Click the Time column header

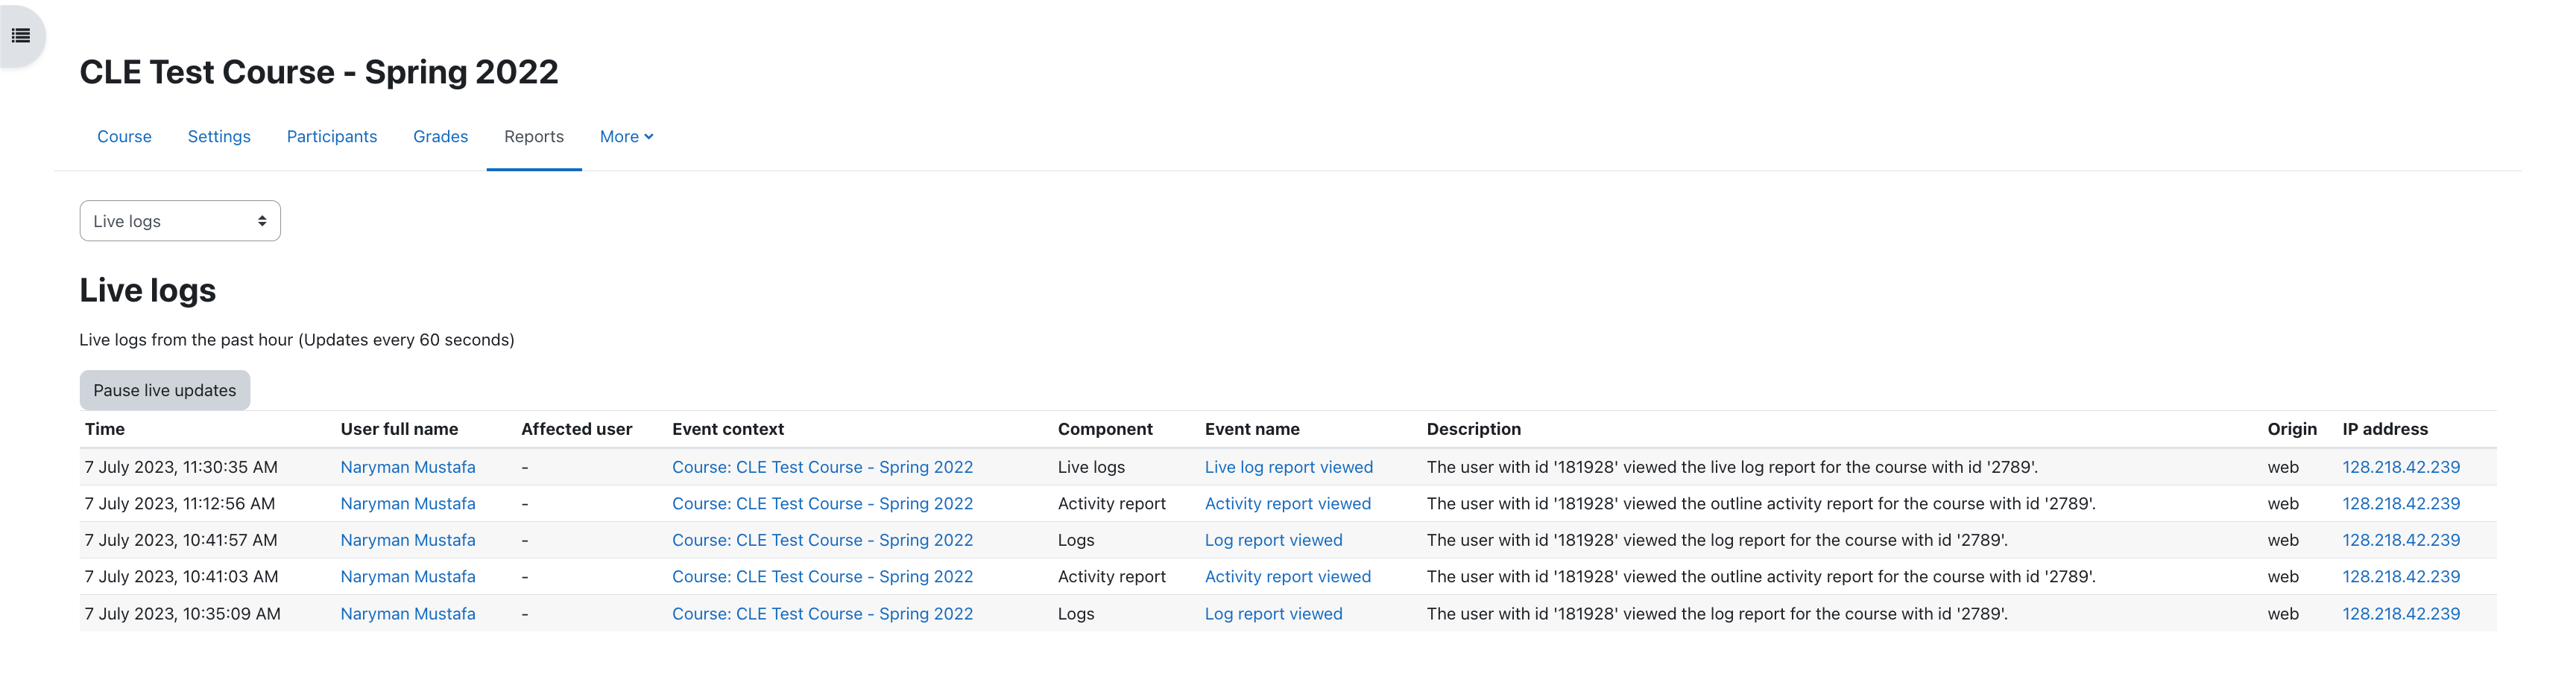tap(105, 430)
